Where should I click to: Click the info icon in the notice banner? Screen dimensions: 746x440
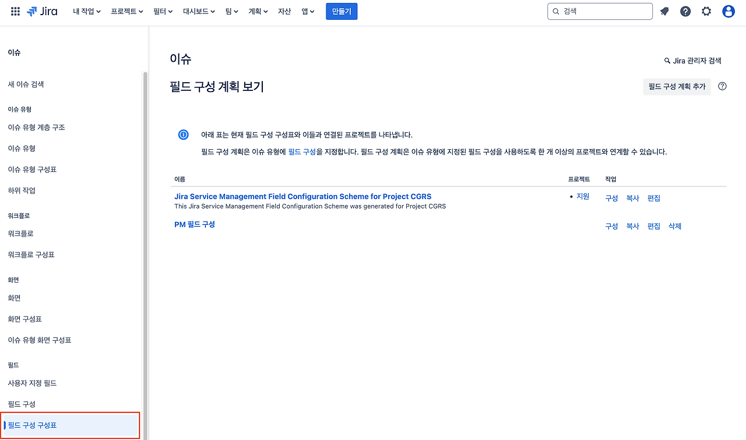183,134
